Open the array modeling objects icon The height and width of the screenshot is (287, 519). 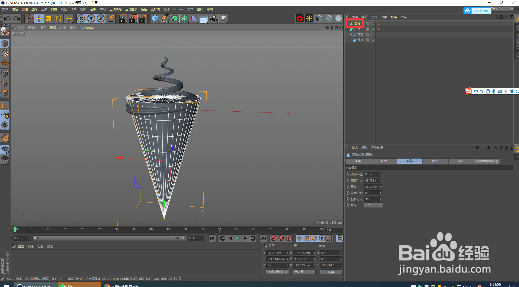pyautogui.click(x=184, y=18)
